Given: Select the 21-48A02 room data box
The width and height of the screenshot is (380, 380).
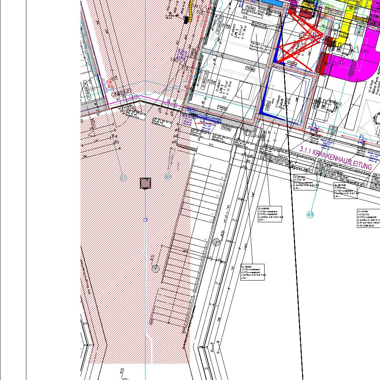Looking at the screenshot, I should pyautogui.click(x=271, y=214).
